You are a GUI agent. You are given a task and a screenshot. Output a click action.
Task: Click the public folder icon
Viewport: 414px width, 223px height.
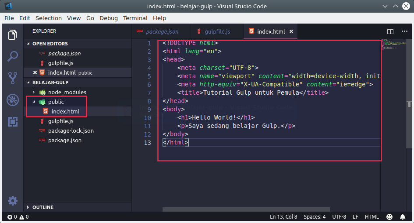pyautogui.click(x=42, y=102)
